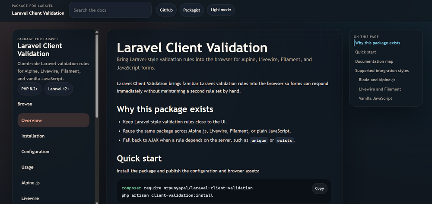Click the Browse label in sidebar
432x204 pixels.
click(x=25, y=104)
